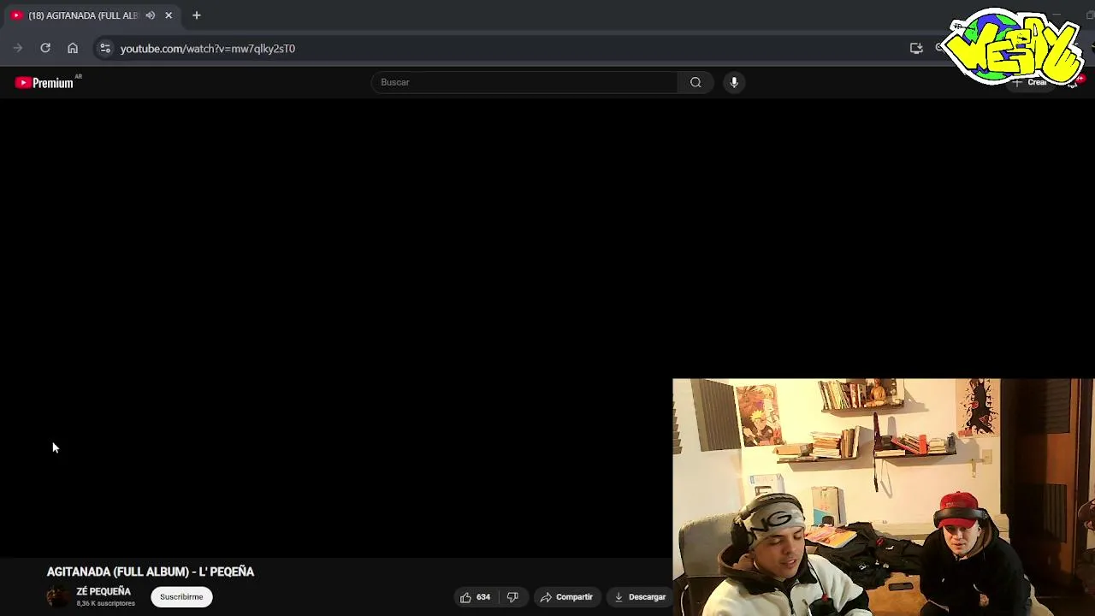The height and width of the screenshot is (616, 1095).
Task: Go to browser home page icon
Action: pos(73,48)
